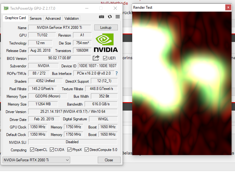Select the Validation tab
235x172 pixels.
coord(71,18)
